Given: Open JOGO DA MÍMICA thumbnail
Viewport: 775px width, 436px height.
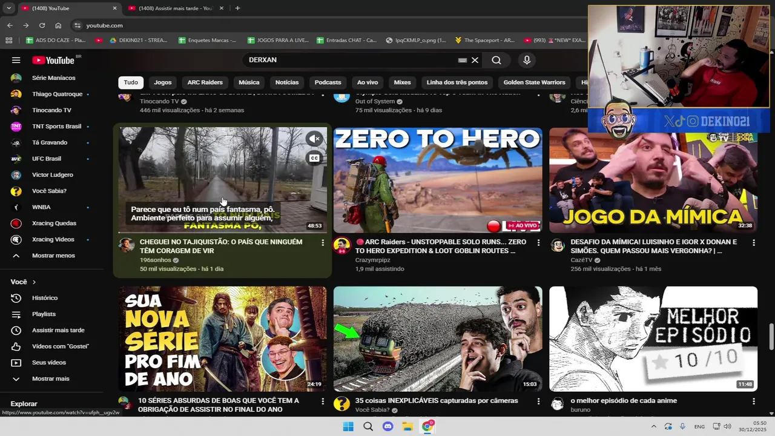Looking at the screenshot, I should point(653,180).
